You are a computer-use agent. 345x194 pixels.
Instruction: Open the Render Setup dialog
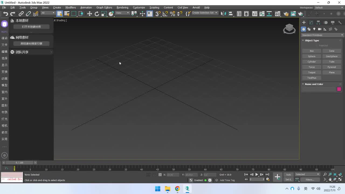pyautogui.click(x=286, y=14)
